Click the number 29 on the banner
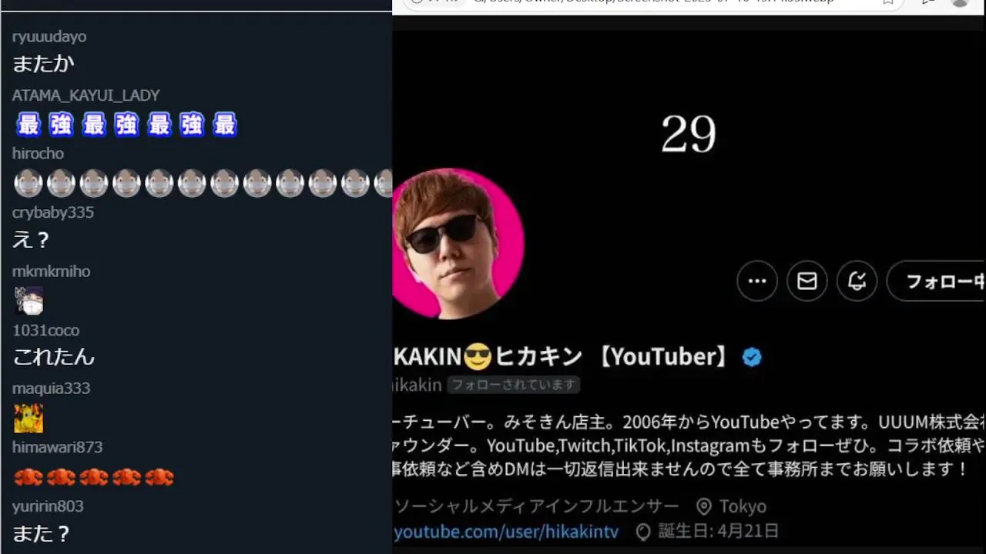 [689, 135]
